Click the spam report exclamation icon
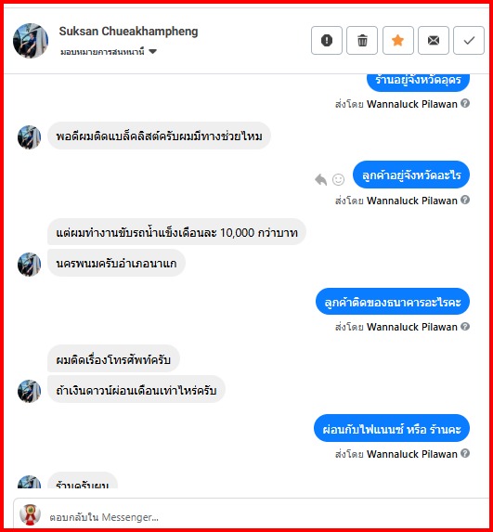493x532 pixels. pos(327,40)
